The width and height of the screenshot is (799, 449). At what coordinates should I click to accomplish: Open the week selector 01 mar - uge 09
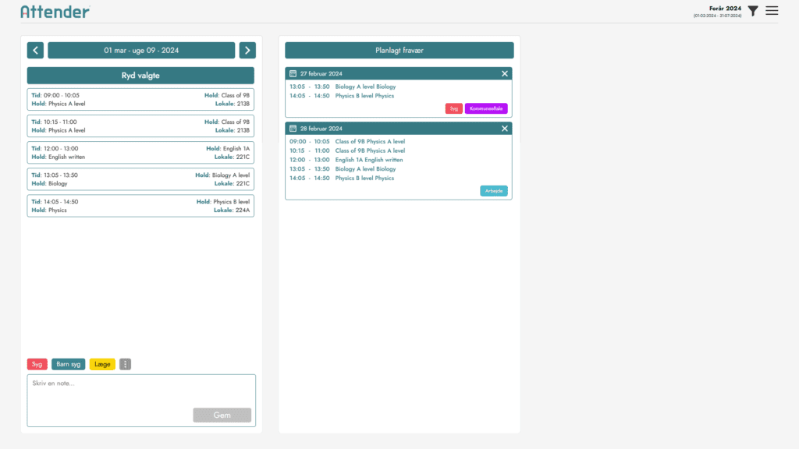(x=141, y=51)
